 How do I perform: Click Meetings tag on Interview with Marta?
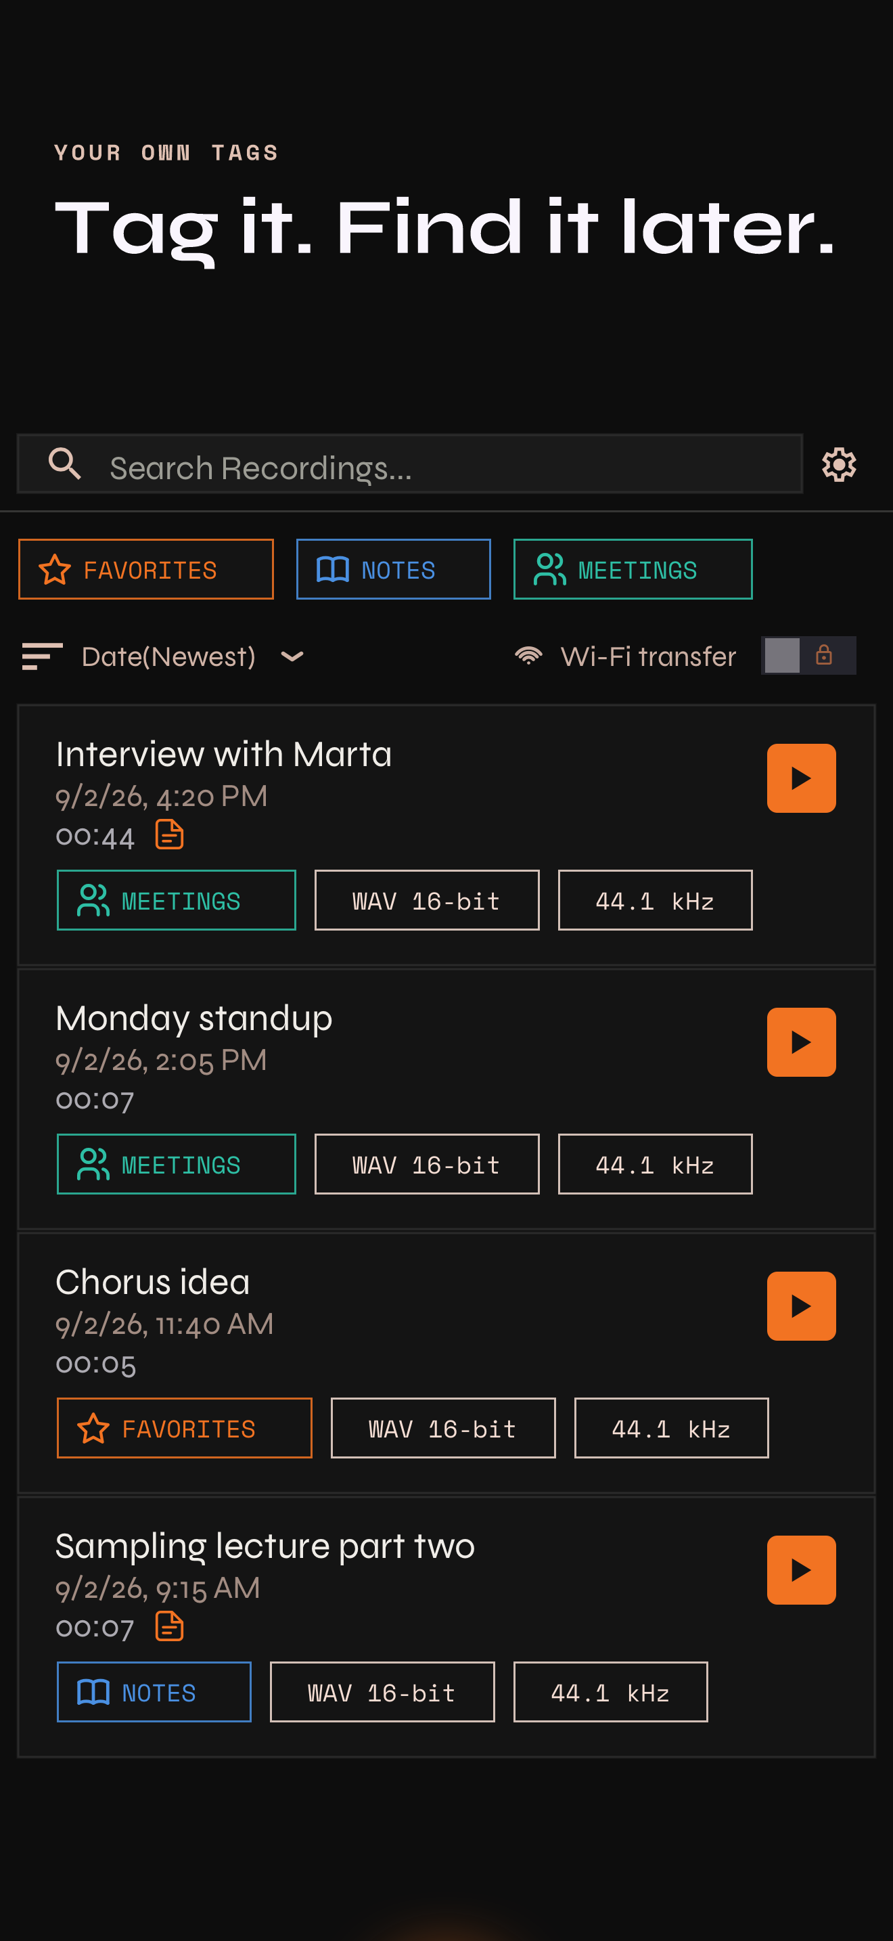point(176,900)
